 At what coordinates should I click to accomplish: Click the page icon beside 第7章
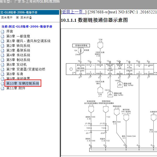click(x=3, y=69)
